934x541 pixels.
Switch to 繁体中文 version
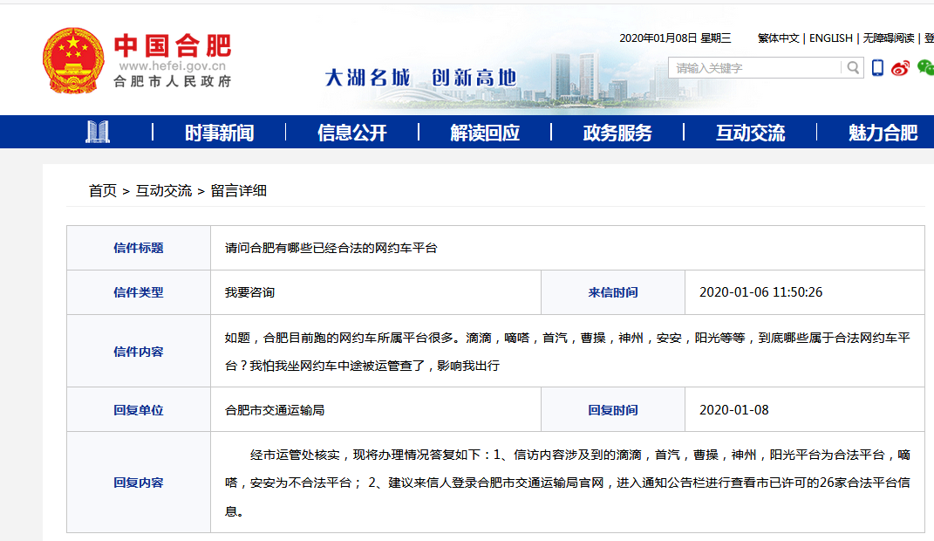pyautogui.click(x=779, y=38)
